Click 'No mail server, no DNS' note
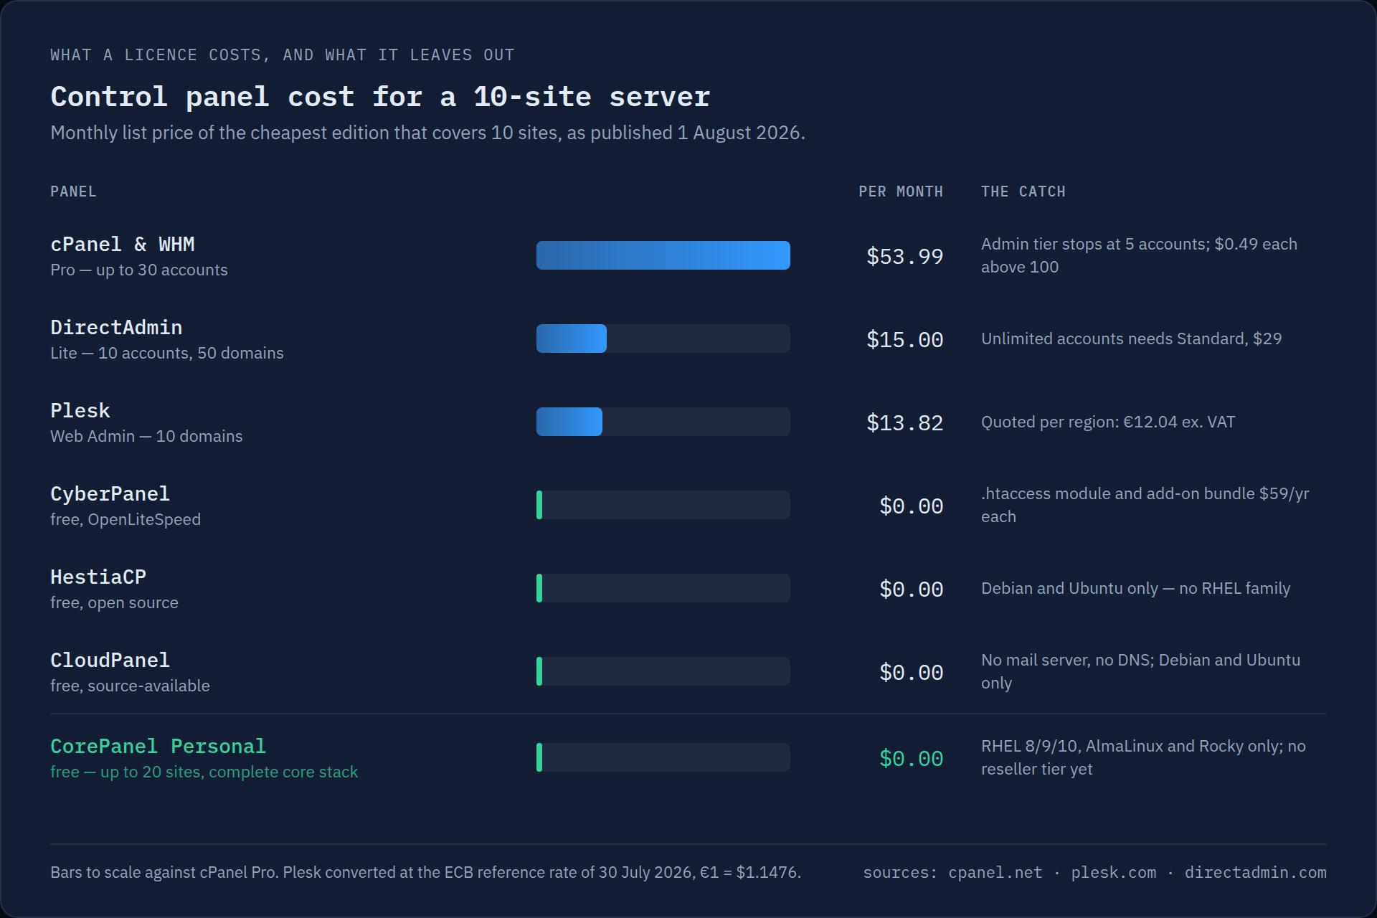The width and height of the screenshot is (1377, 918). (x=1140, y=671)
